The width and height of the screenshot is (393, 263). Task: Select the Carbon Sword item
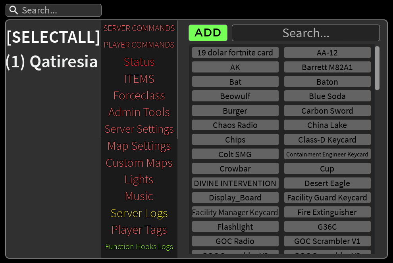[327, 111]
